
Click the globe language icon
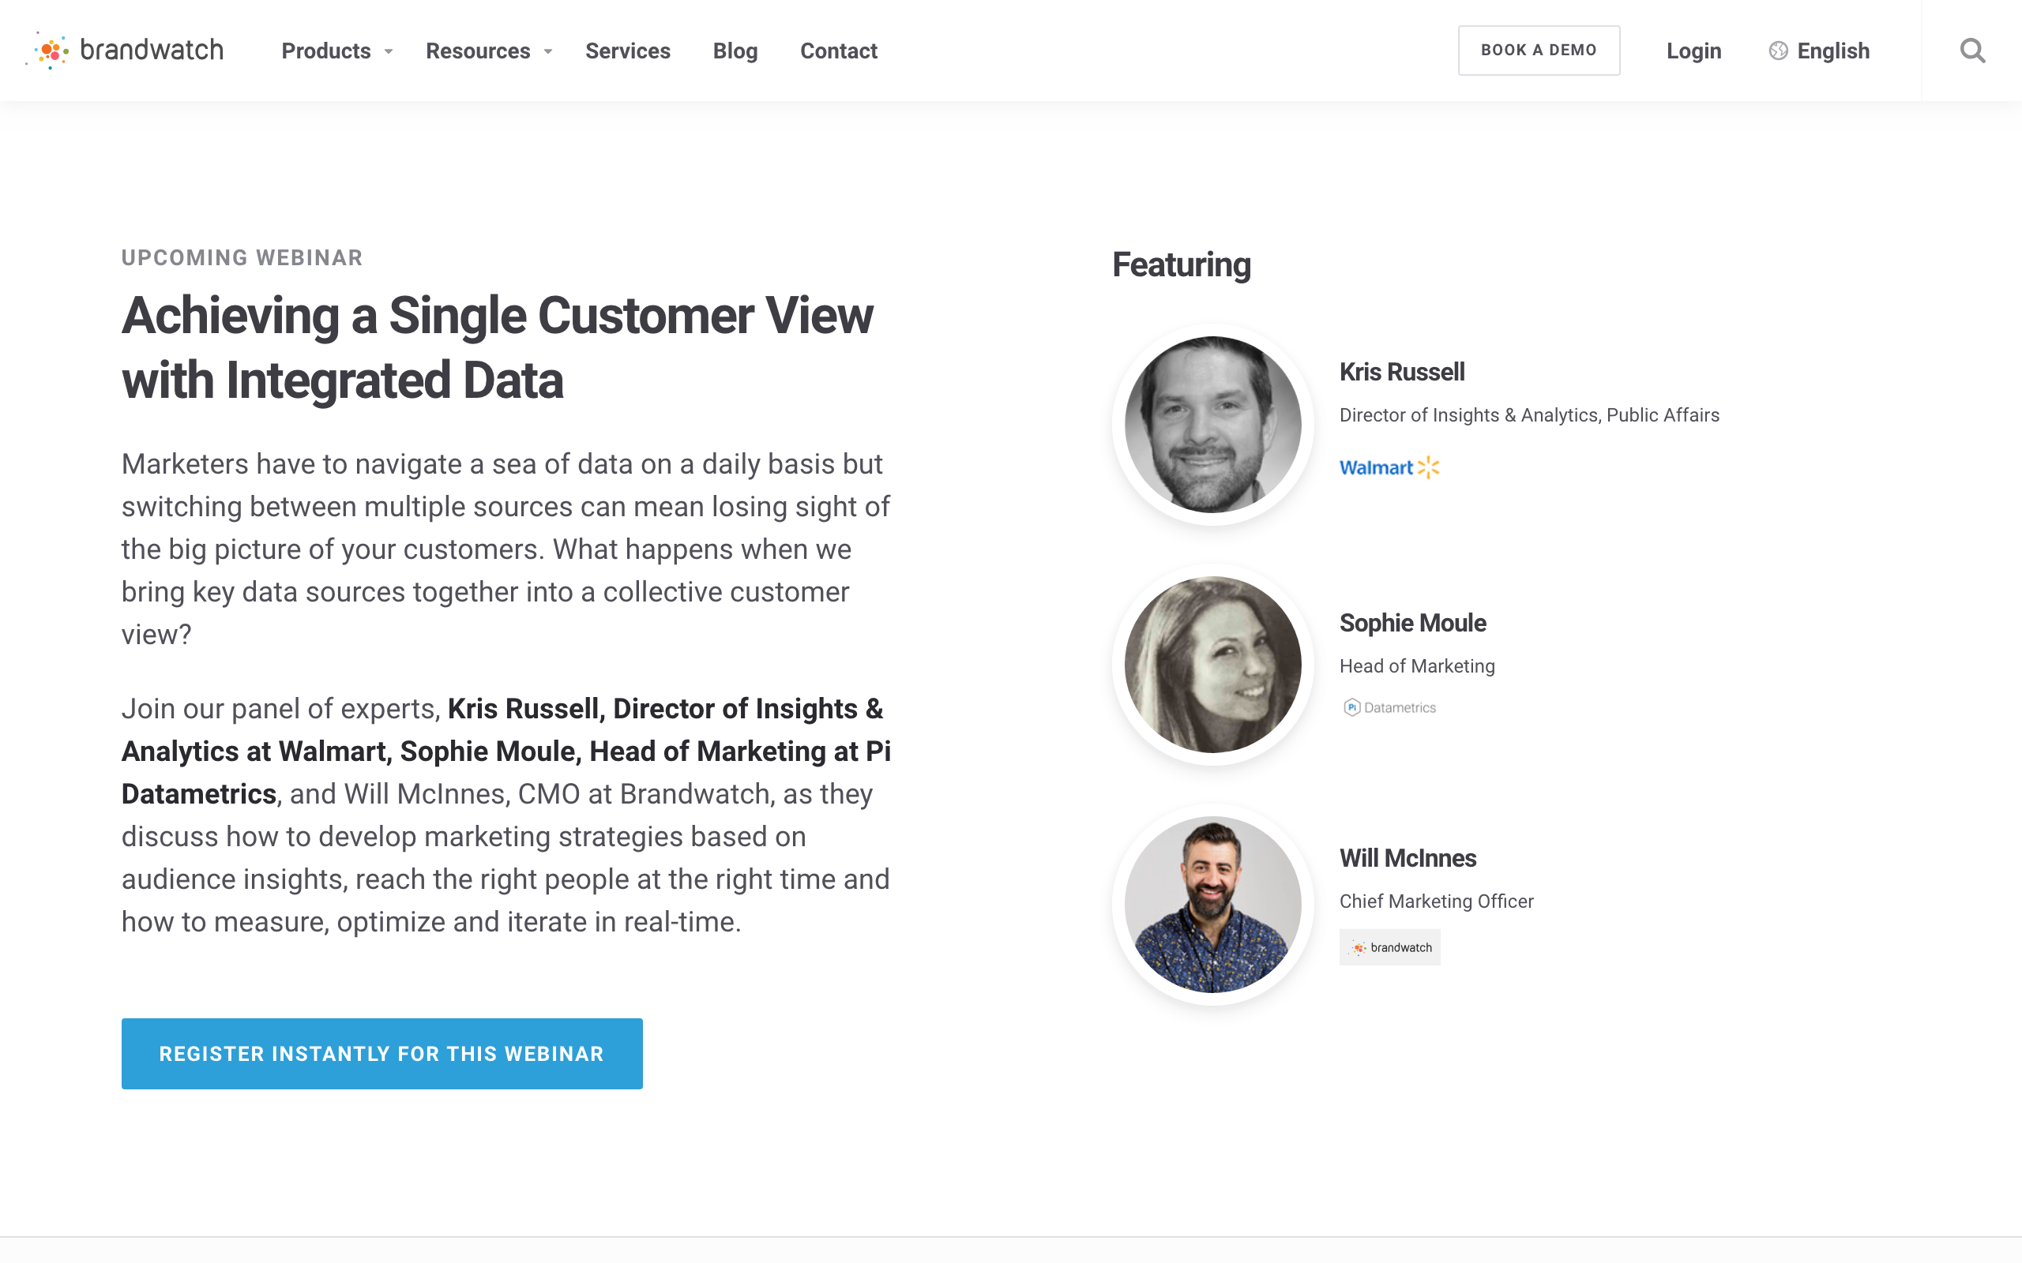(1778, 51)
